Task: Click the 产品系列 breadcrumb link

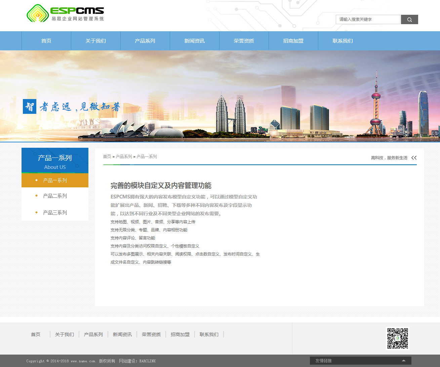Action: point(124,157)
